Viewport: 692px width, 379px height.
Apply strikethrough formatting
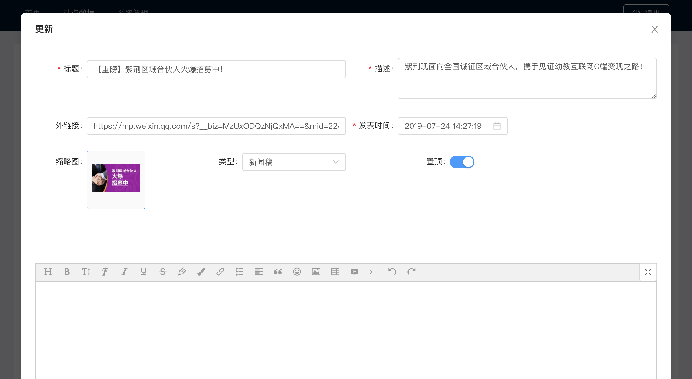(163, 272)
